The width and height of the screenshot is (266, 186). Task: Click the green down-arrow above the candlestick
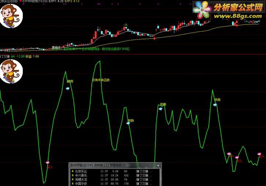[x=126, y=25]
